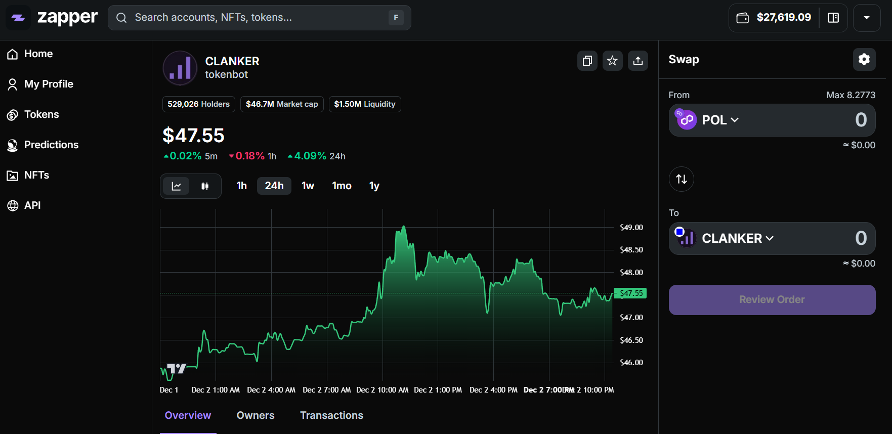892x434 pixels.
Task: Open Predictions in the sidebar
Action: (51, 145)
